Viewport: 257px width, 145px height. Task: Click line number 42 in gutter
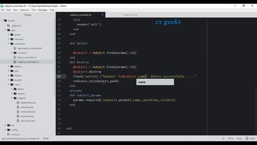click(x=59, y=43)
